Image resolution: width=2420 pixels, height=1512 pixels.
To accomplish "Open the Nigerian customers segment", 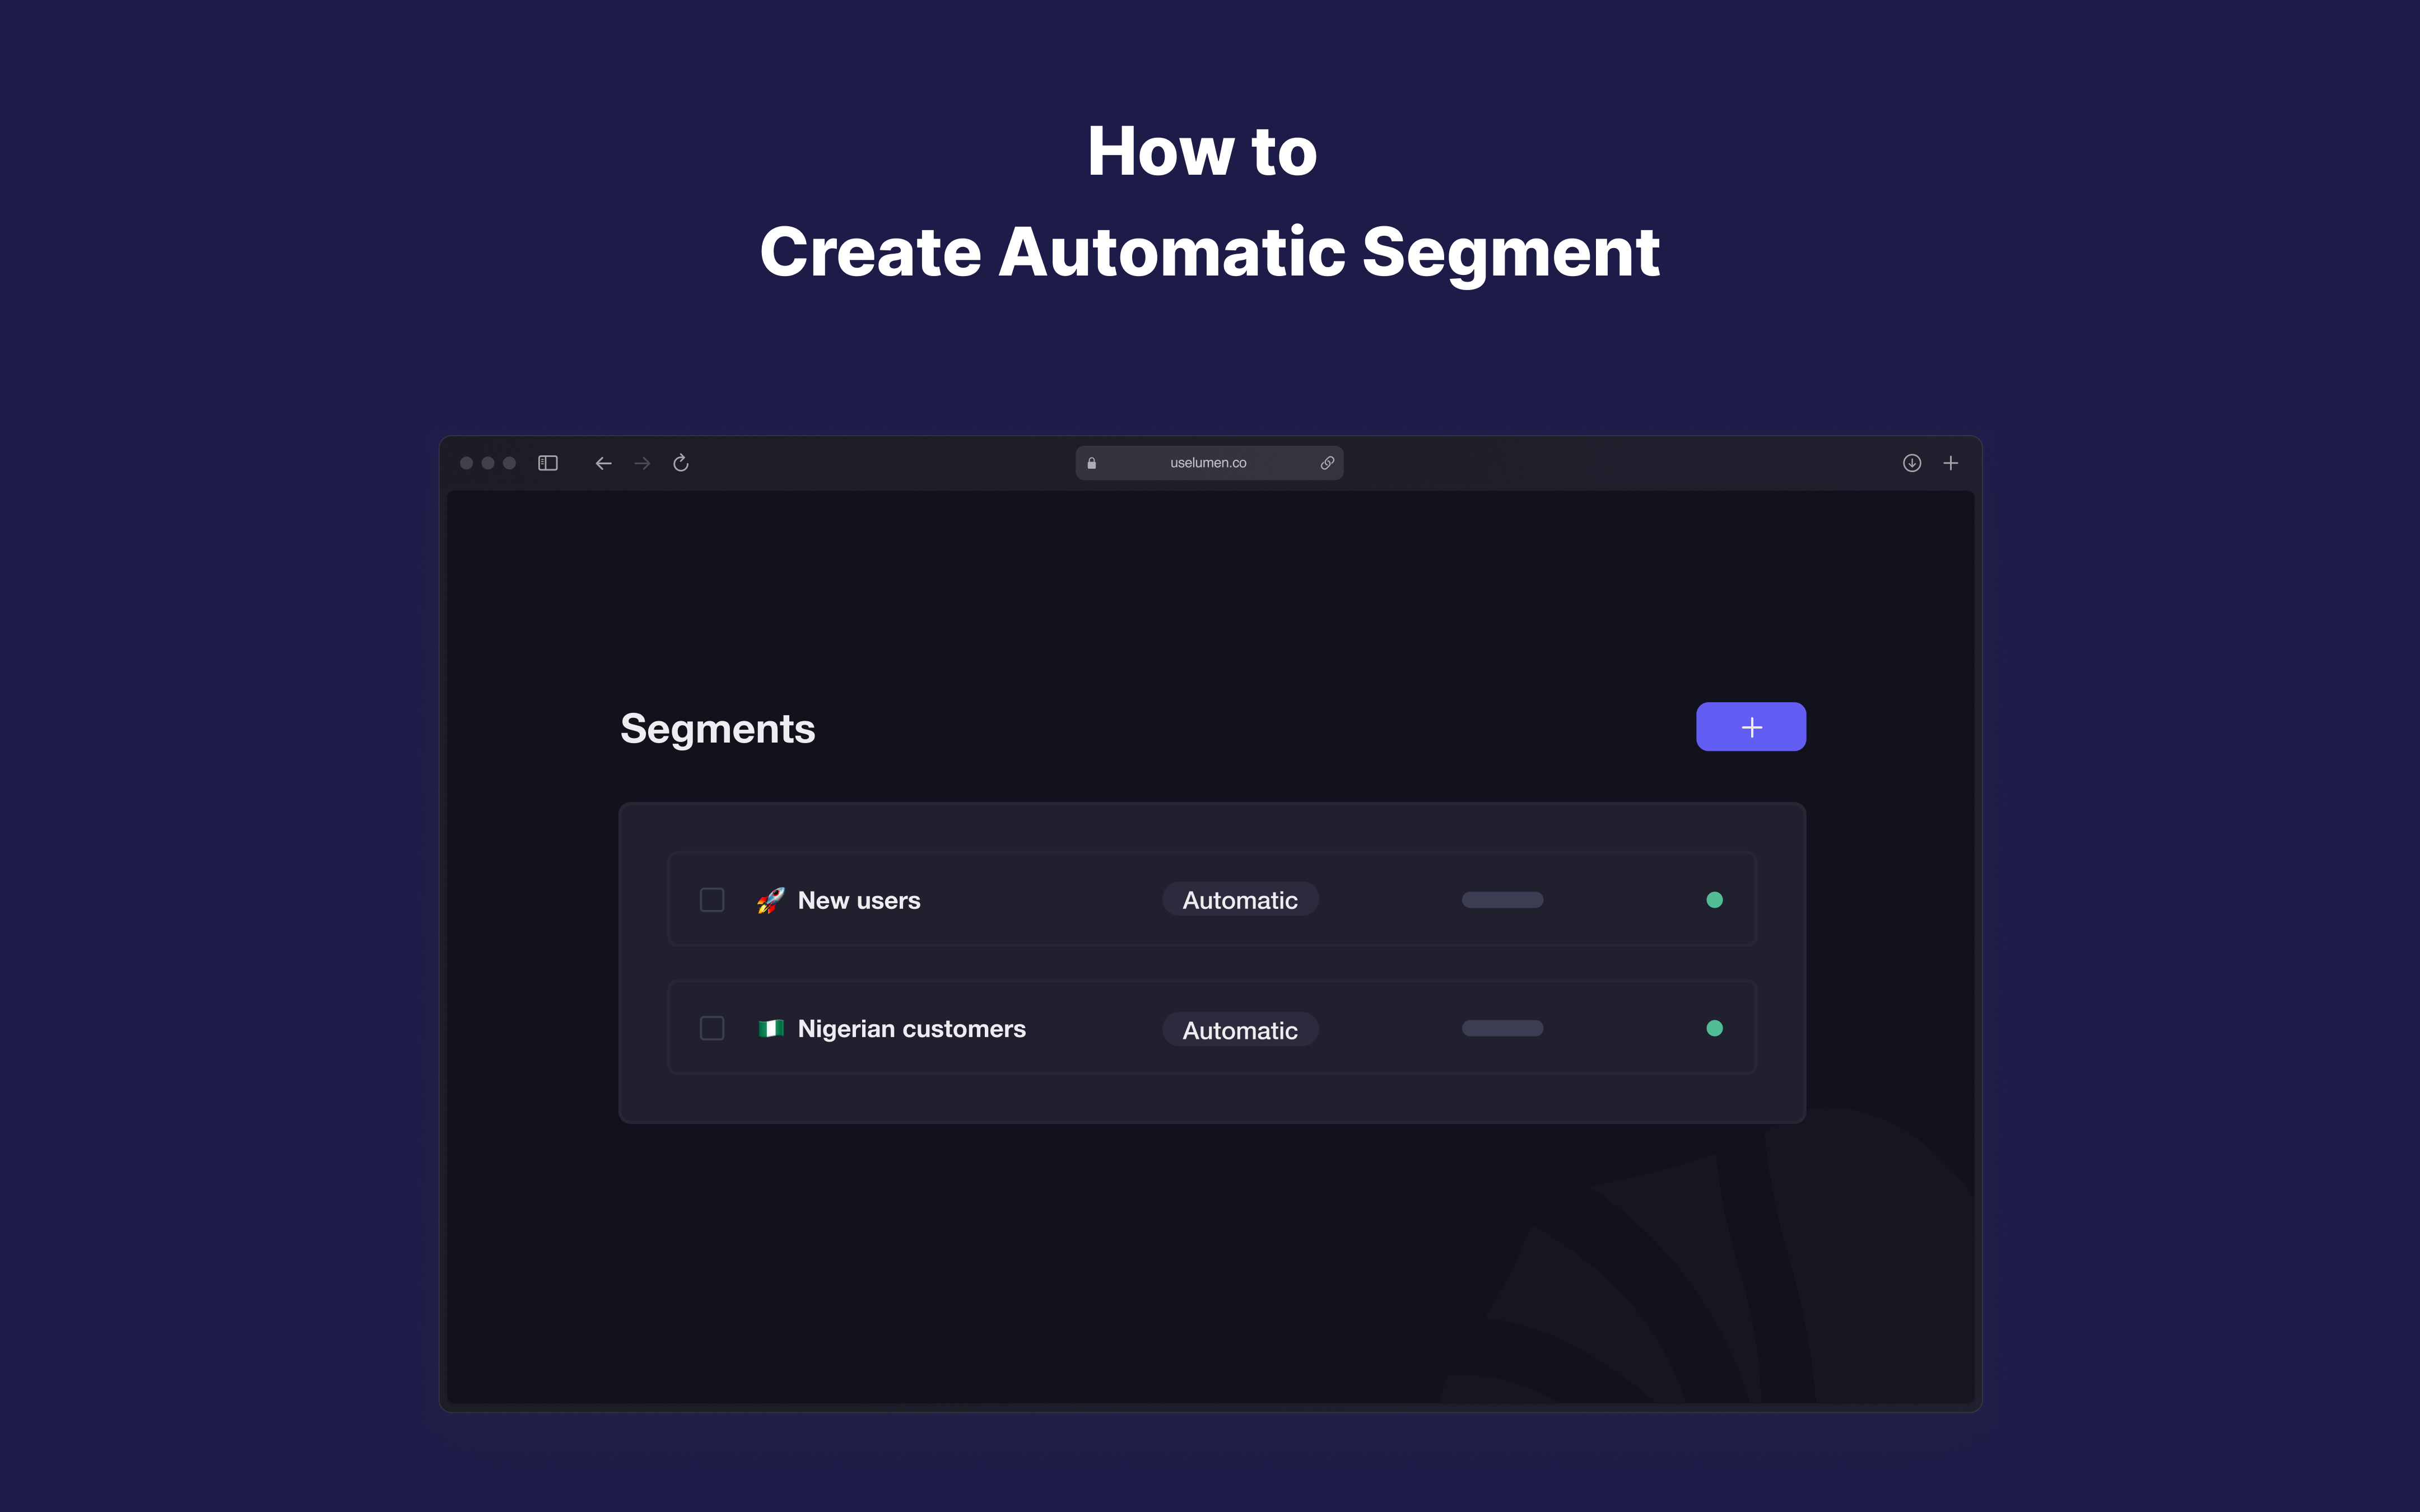I will pyautogui.click(x=911, y=1029).
